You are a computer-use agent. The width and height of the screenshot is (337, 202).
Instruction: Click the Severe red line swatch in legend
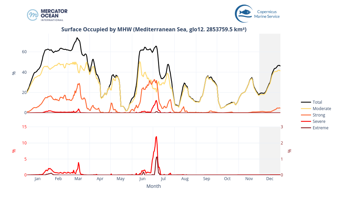pos(306,121)
